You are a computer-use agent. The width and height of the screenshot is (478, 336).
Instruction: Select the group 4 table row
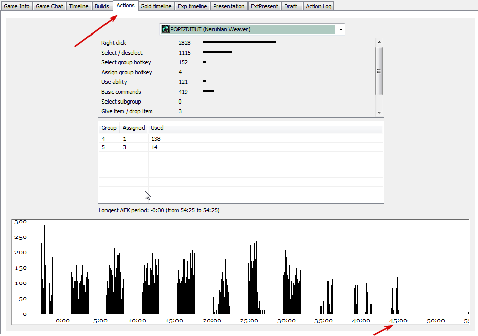[x=241, y=139]
